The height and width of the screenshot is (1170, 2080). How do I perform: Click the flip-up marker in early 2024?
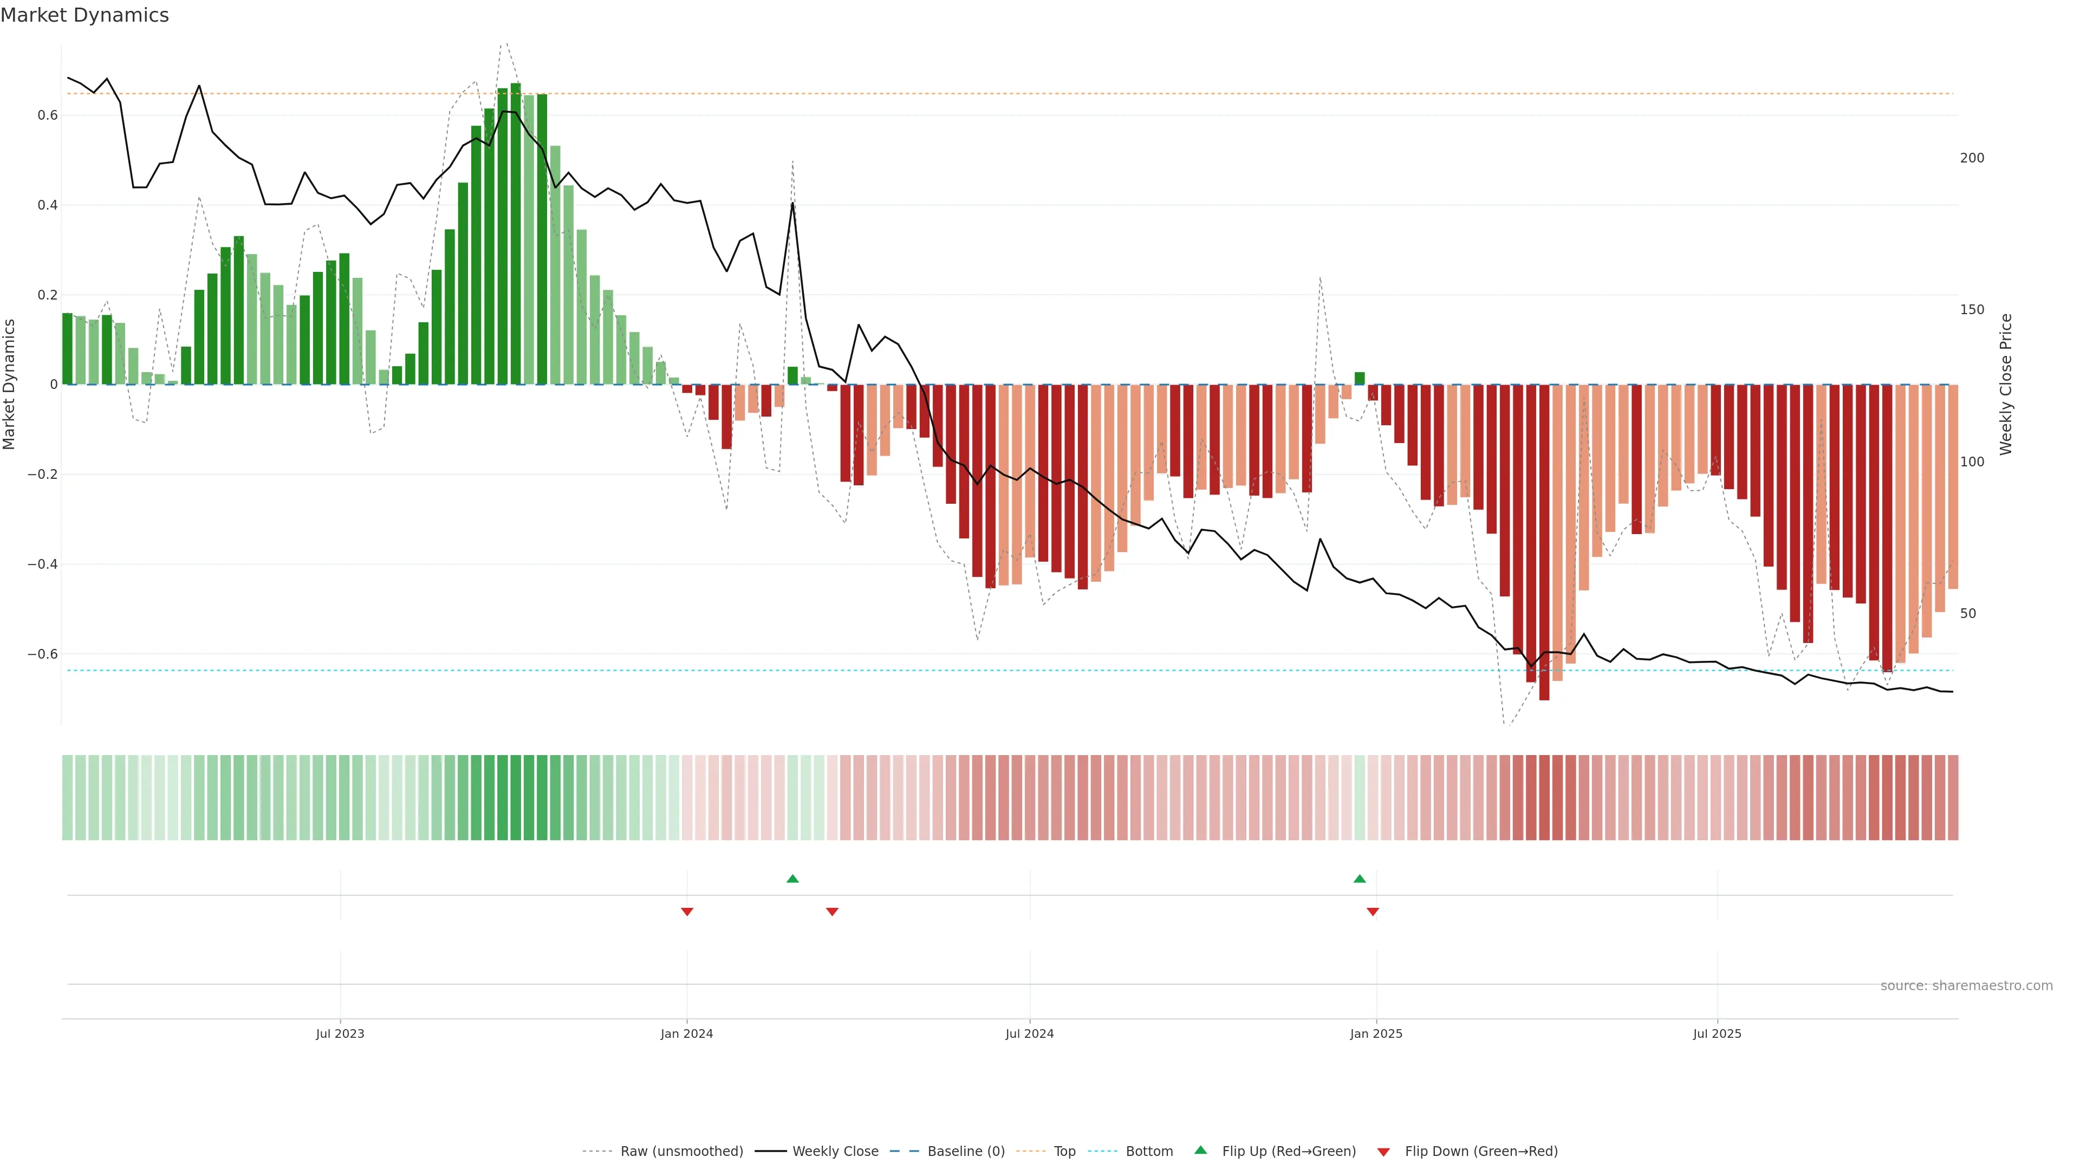(792, 879)
